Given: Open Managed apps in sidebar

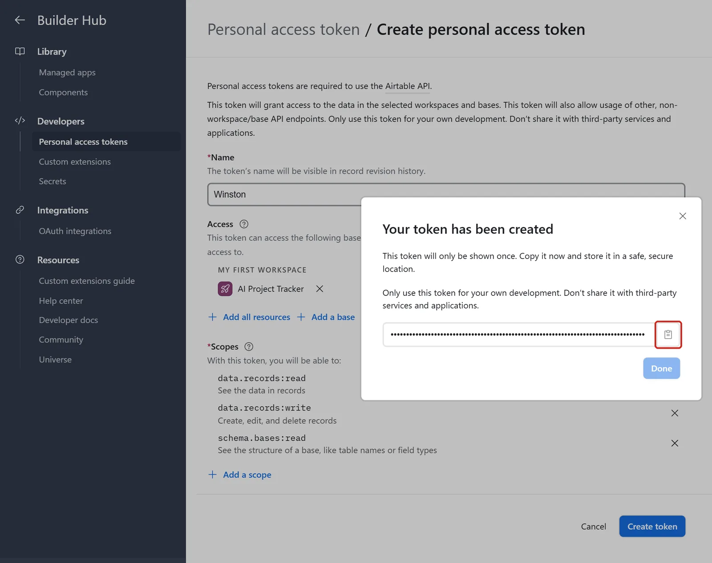Looking at the screenshot, I should pos(67,72).
